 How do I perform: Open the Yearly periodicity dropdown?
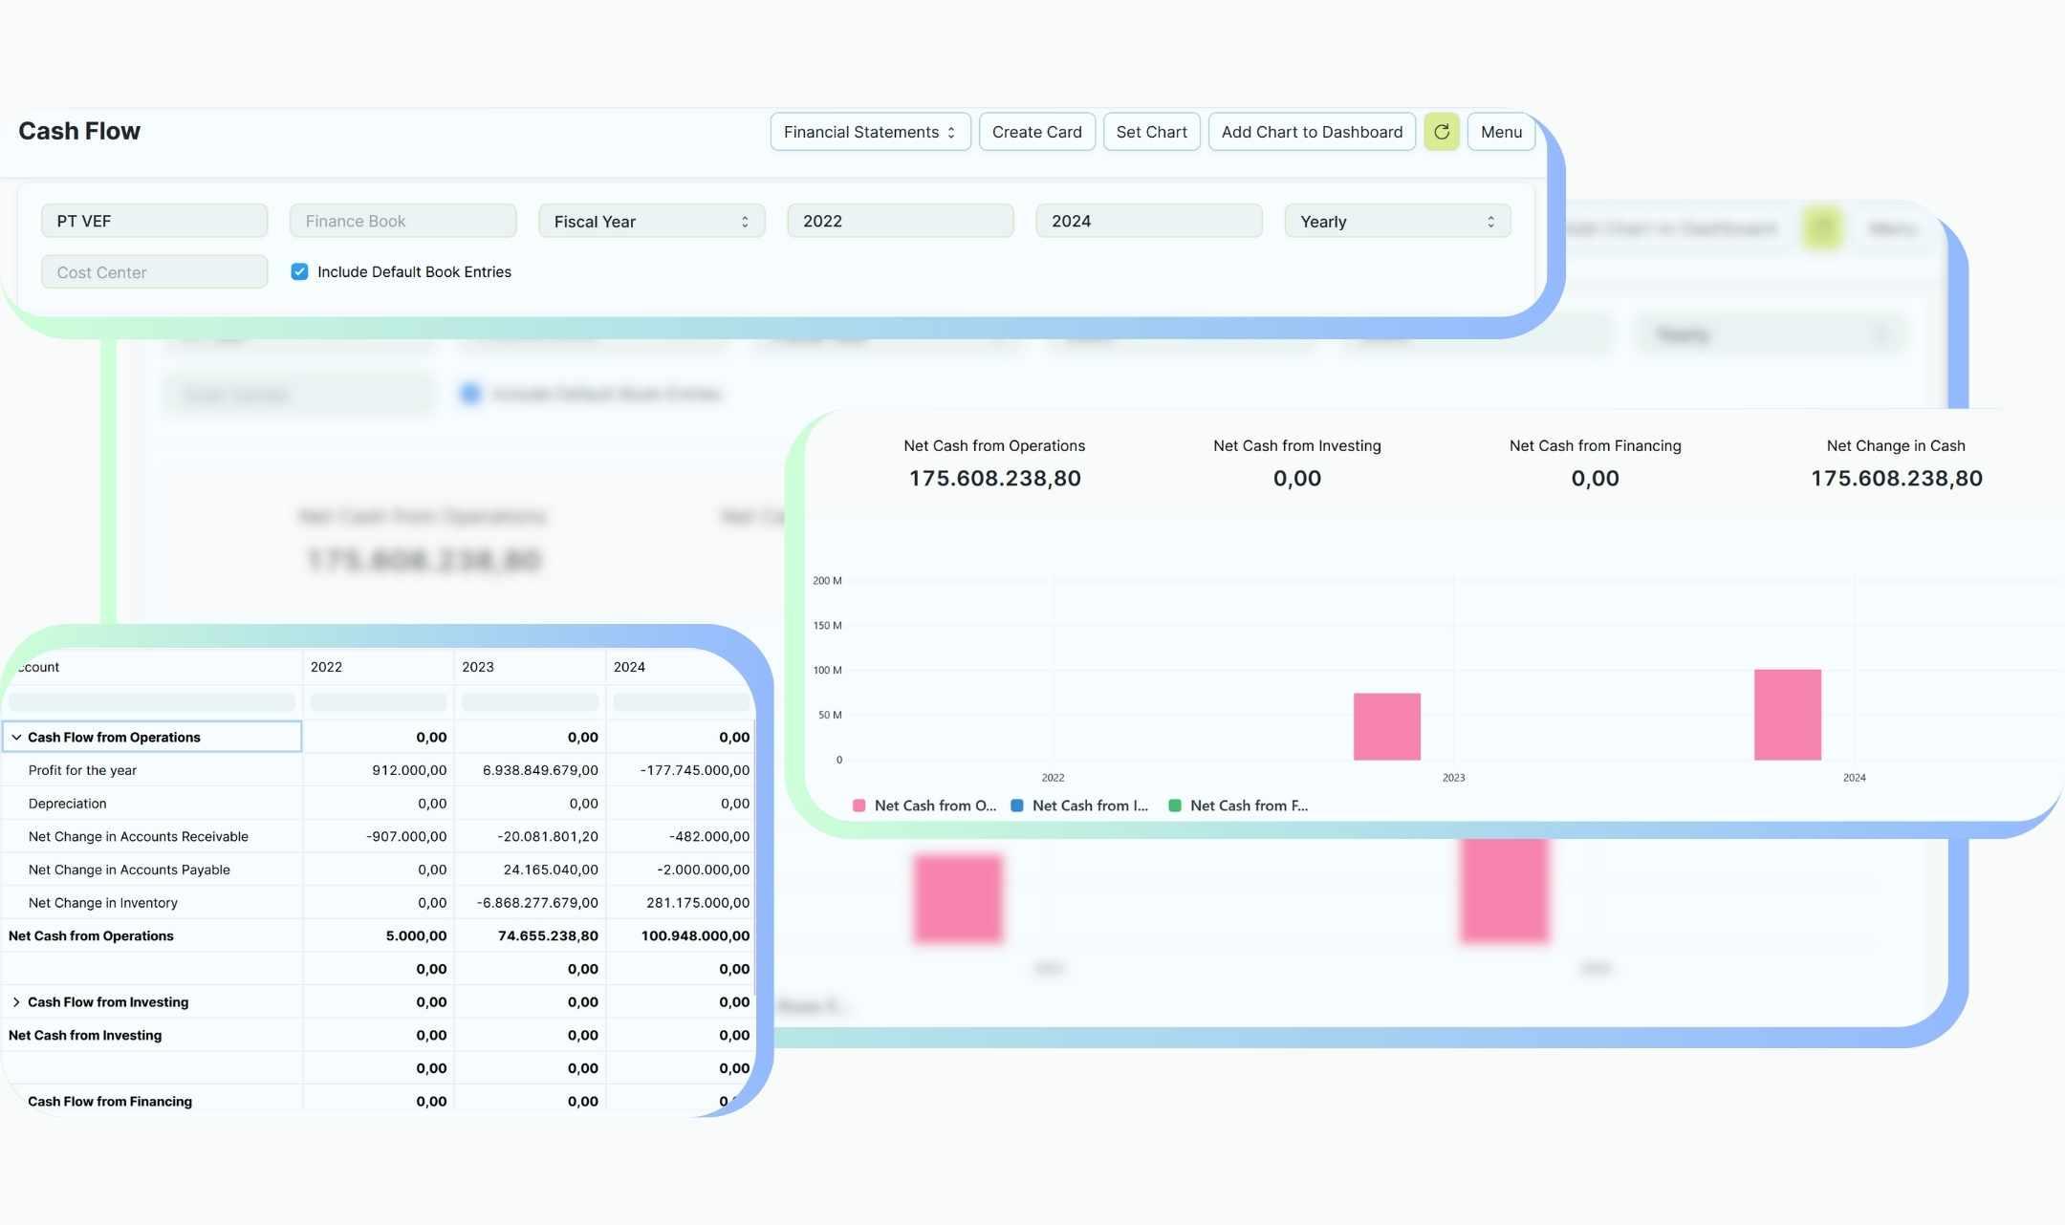(x=1397, y=221)
